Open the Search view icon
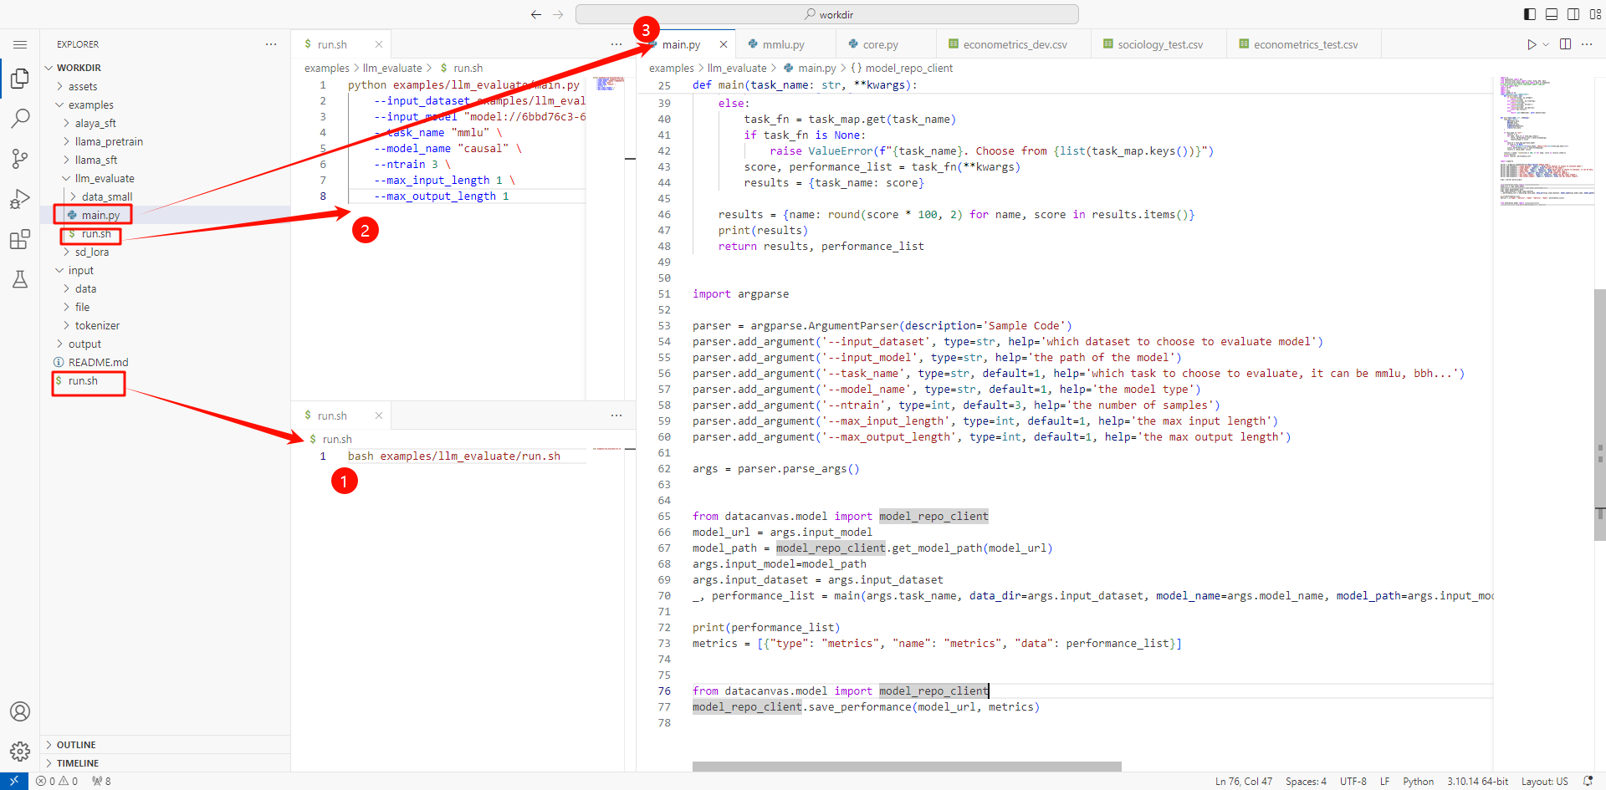Image resolution: width=1606 pixels, height=790 pixels. click(20, 119)
